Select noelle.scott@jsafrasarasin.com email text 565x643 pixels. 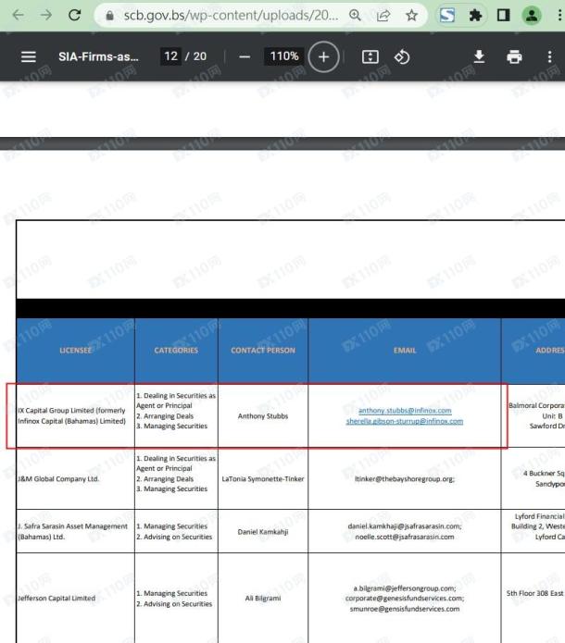[405, 537]
